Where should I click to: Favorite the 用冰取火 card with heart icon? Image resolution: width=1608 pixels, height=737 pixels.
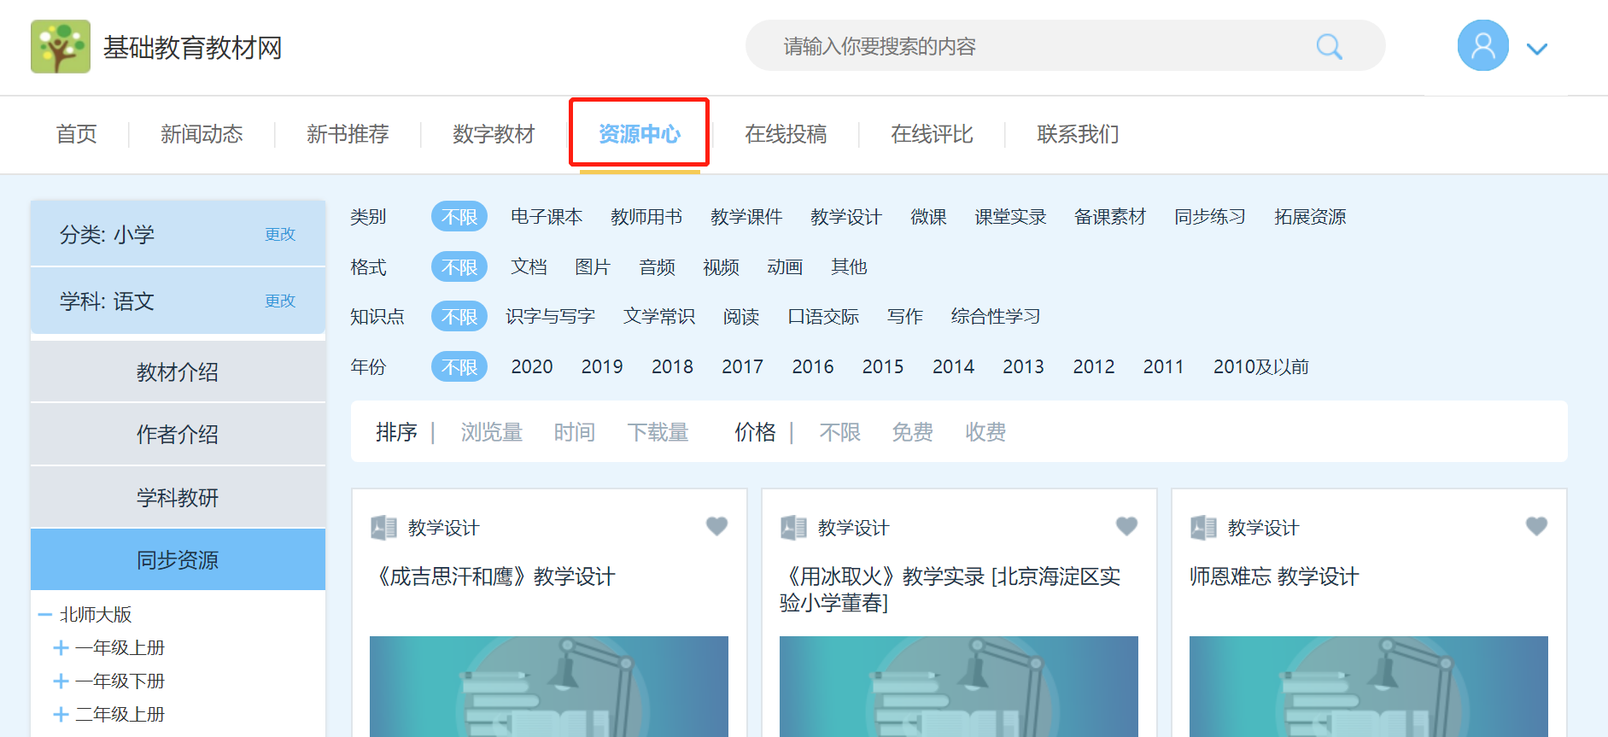coord(1126,526)
